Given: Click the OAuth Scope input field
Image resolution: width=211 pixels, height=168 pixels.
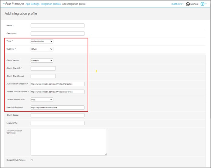Looking at the screenshot, I should (x=57, y=115).
